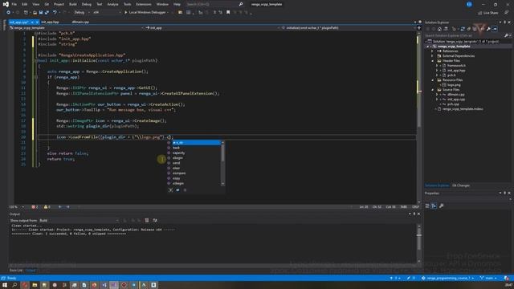This screenshot has height=289, width=514.
Task: Open the File menu
Action: pyautogui.click(x=14, y=4)
